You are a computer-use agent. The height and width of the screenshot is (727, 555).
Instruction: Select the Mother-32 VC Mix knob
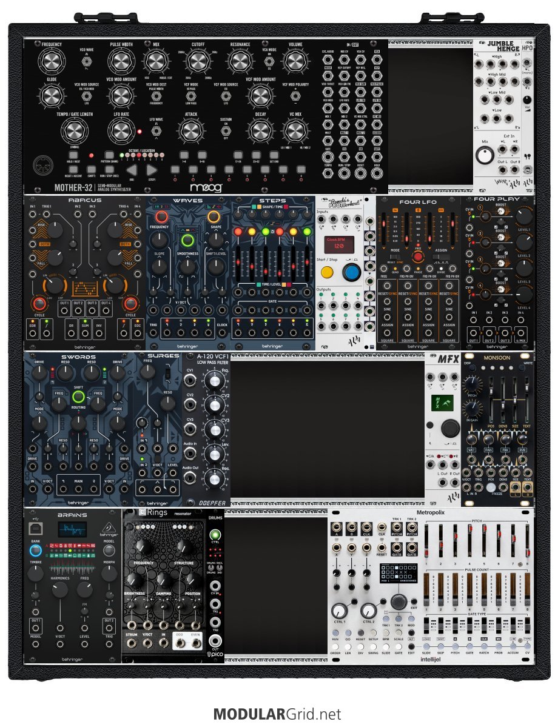coord(295,131)
